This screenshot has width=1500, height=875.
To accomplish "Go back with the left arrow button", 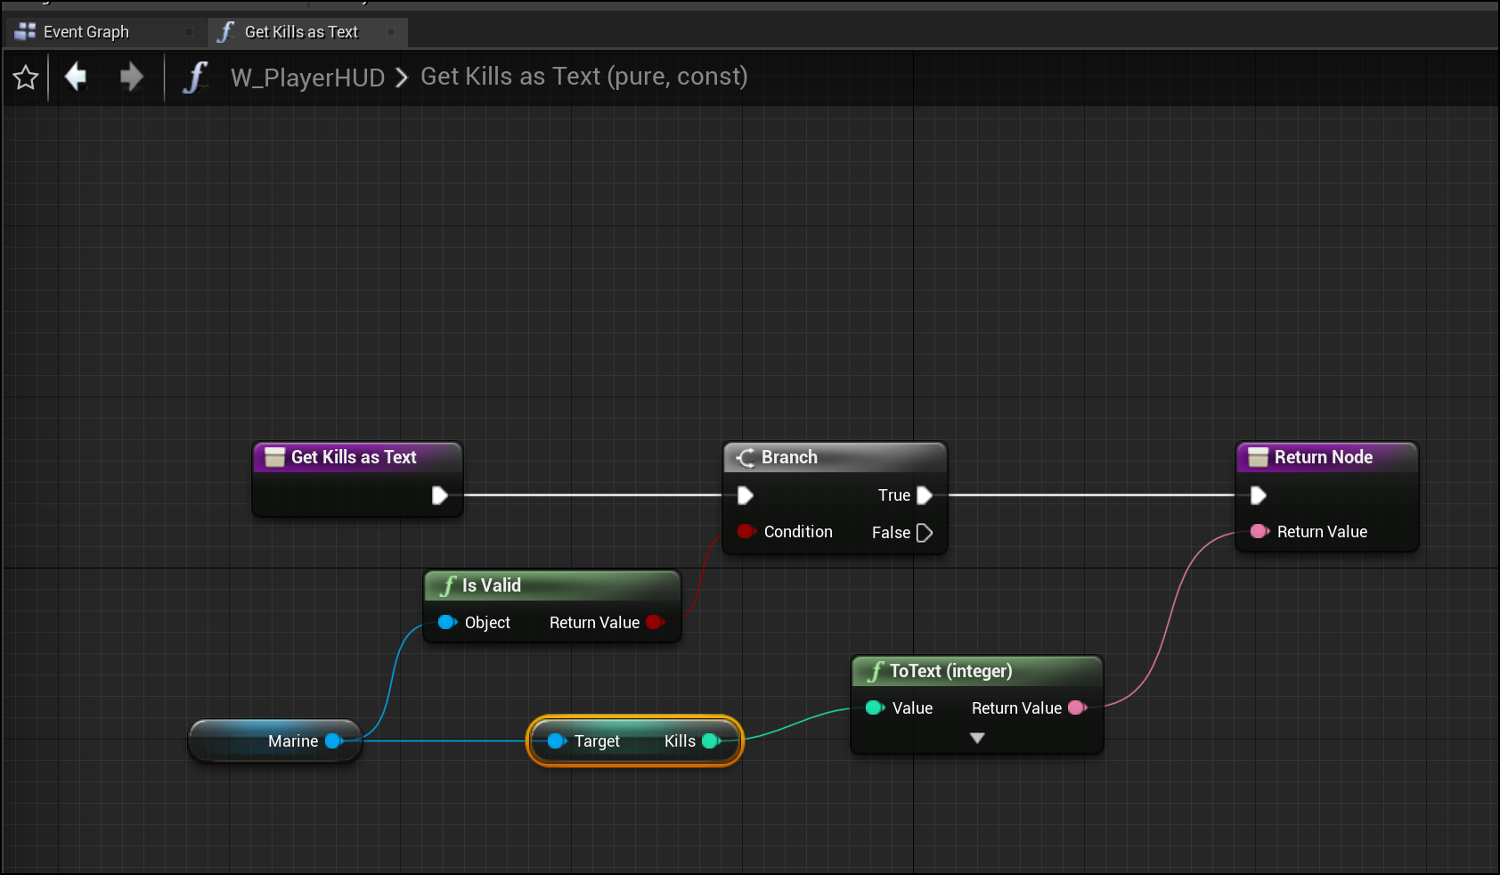I will pyautogui.click(x=76, y=77).
